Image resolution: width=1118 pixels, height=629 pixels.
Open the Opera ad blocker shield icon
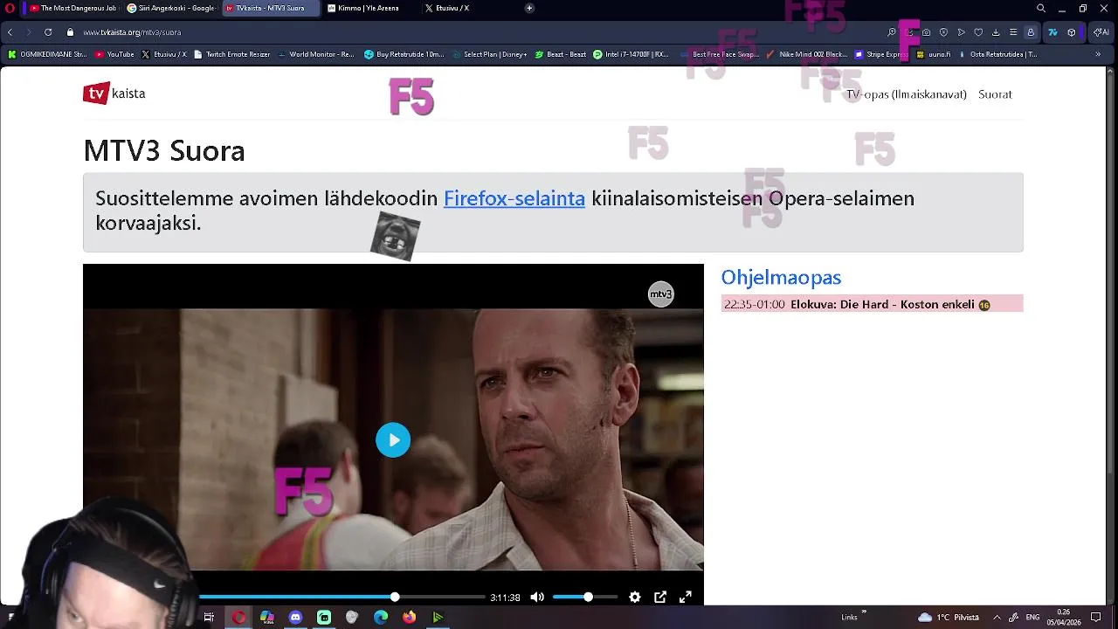tap(943, 32)
